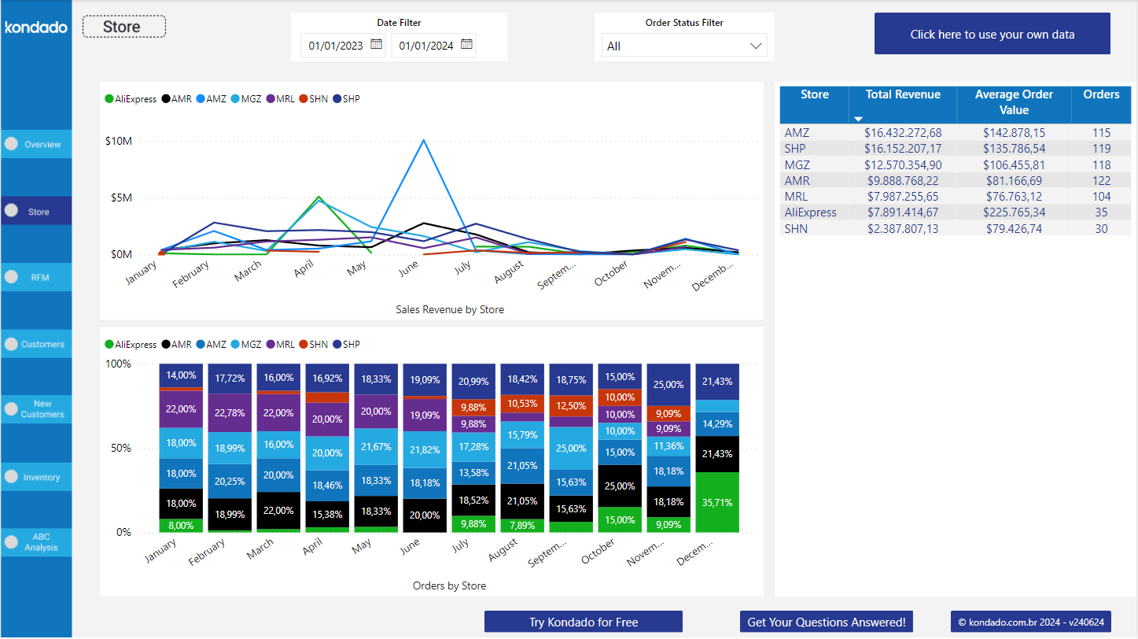Open the calendar icon for the start date
1138x639 pixels.
[x=375, y=45]
